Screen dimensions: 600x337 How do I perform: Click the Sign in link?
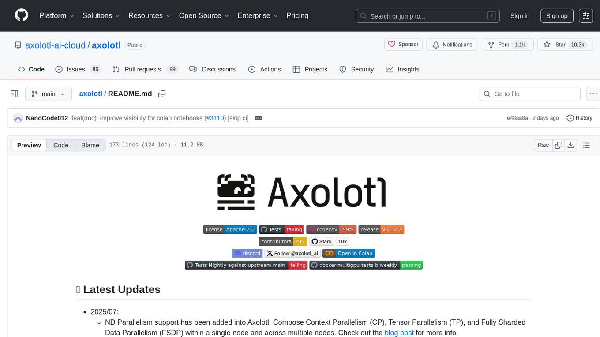(520, 16)
